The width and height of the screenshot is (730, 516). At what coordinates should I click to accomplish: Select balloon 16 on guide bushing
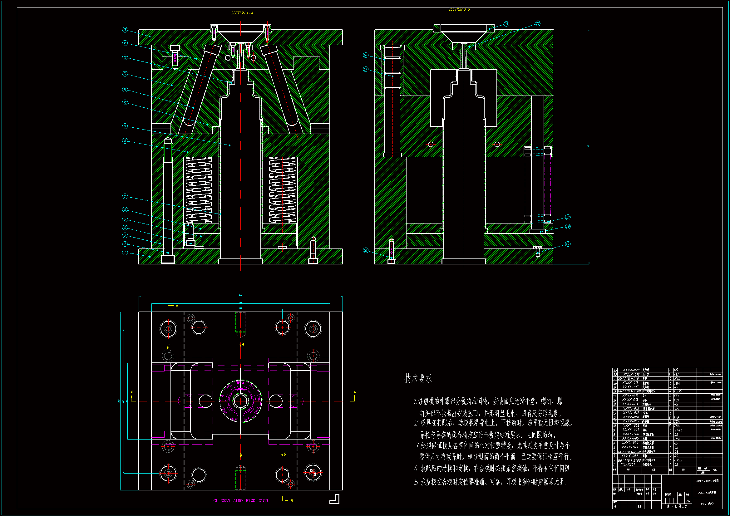point(366,55)
